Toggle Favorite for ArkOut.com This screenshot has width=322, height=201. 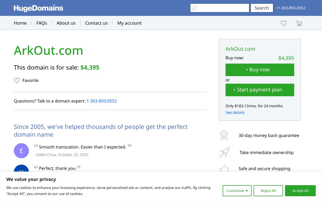[x=26, y=80]
